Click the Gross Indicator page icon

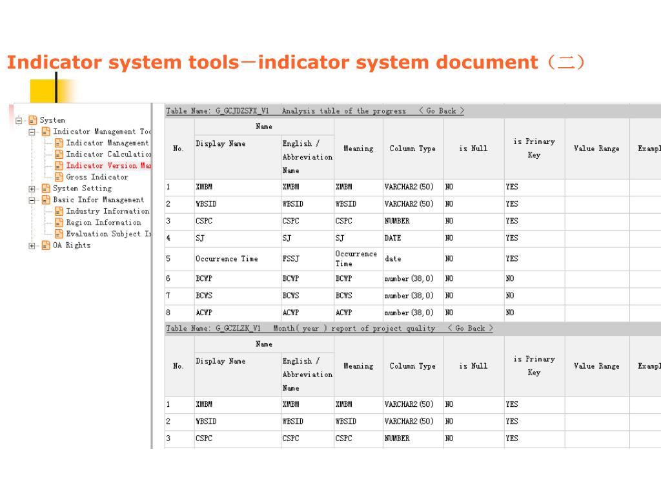[59, 177]
